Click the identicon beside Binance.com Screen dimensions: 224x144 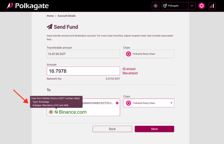(51, 112)
